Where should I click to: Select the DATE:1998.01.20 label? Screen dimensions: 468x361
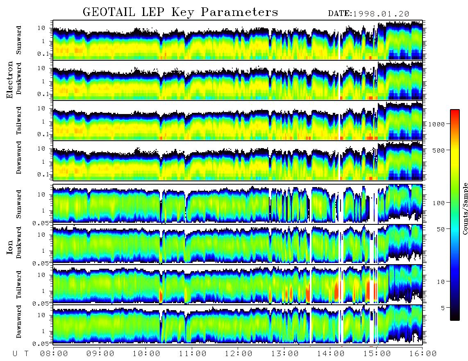click(368, 14)
